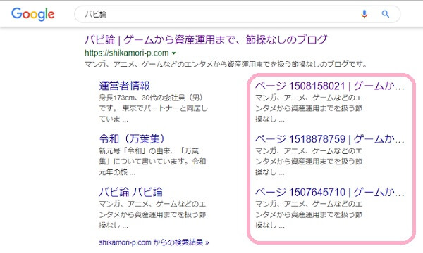Image resolution: width=423 pixels, height=253 pixels.
Task: Open the 運営者情報 sitelink
Action: (124, 86)
